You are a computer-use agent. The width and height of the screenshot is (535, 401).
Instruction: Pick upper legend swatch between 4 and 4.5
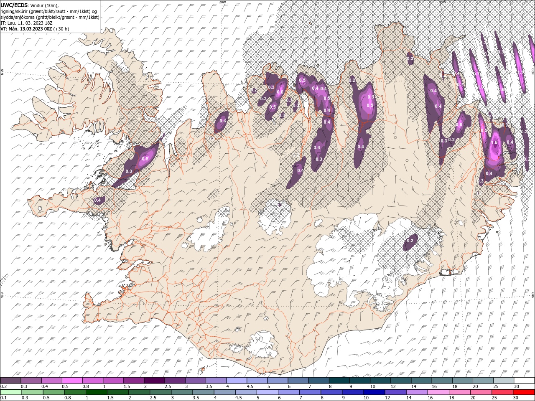click(237, 380)
